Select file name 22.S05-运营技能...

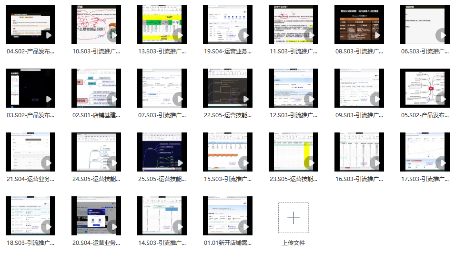coord(228,115)
